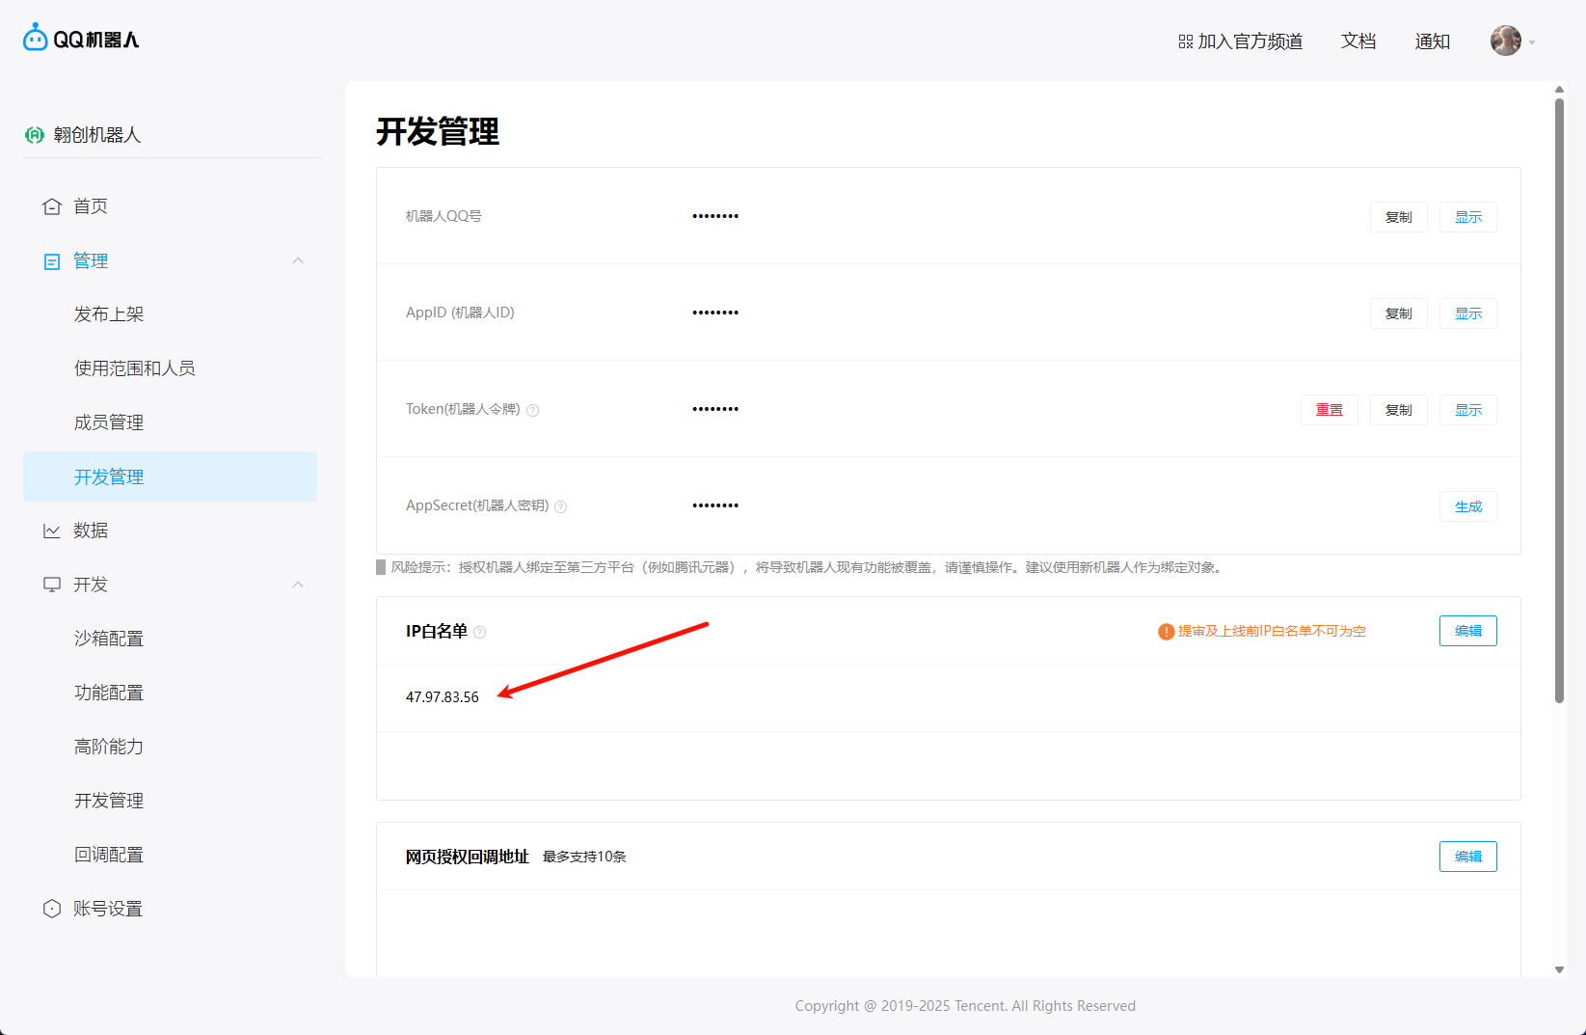Click help icon beside AppSecret label
This screenshot has height=1035, width=1586.
[x=561, y=506]
